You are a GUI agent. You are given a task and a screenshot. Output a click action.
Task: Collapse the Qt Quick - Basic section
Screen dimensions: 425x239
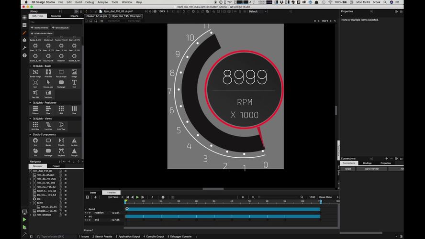(x=30, y=66)
